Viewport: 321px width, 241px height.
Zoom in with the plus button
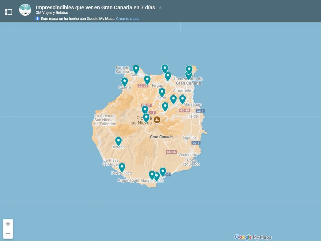pos(8,224)
